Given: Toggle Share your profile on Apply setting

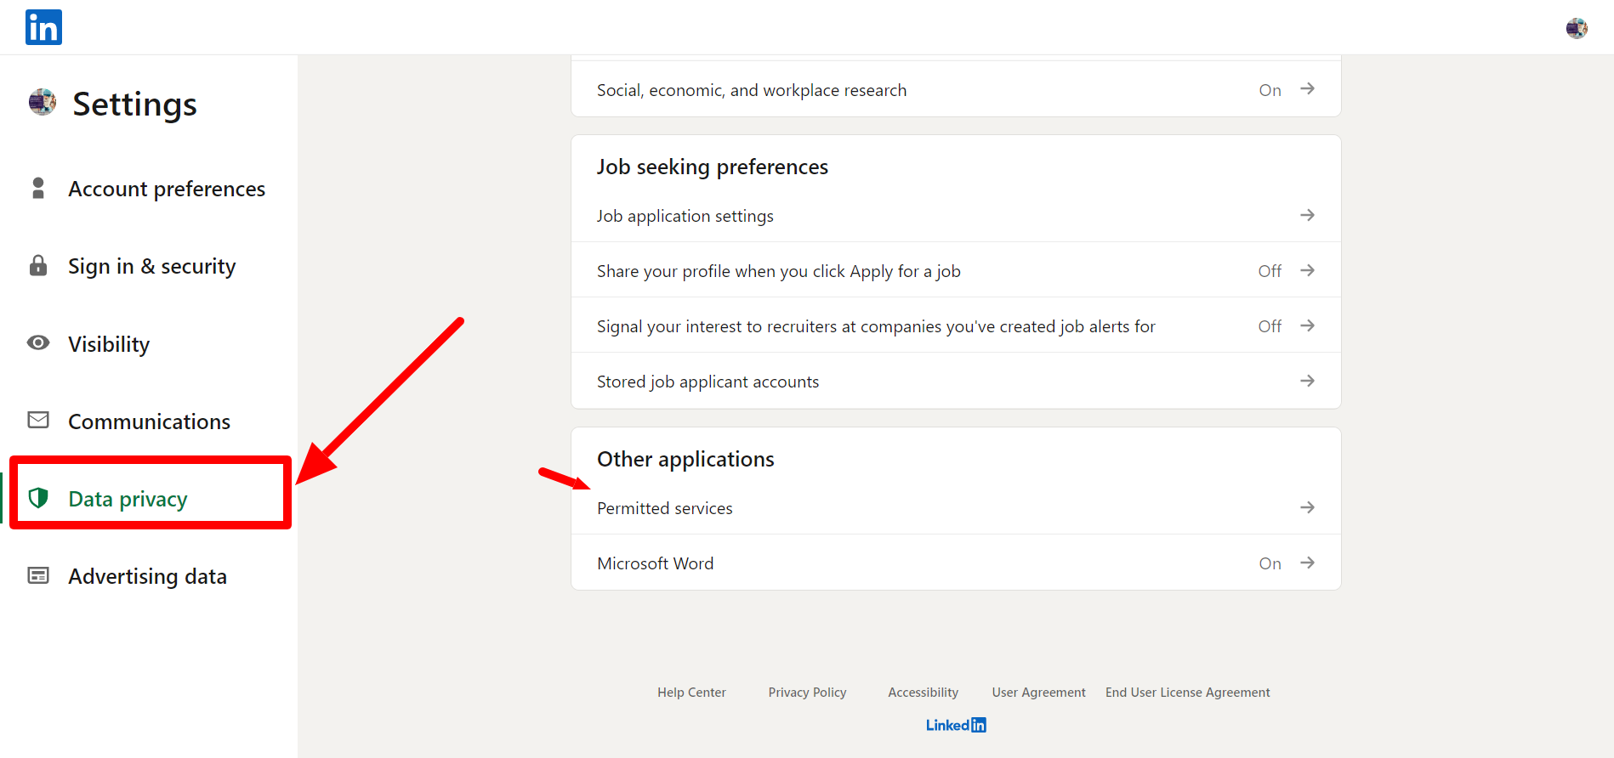Looking at the screenshot, I should [1270, 271].
